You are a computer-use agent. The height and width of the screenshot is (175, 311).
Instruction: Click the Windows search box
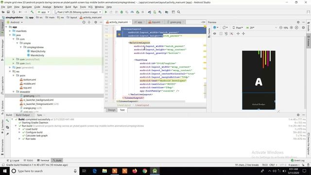pos(44,171)
